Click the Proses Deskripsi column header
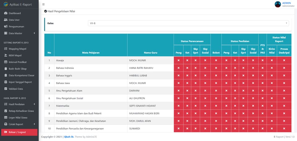The image size is (297, 141). coord(284,51)
